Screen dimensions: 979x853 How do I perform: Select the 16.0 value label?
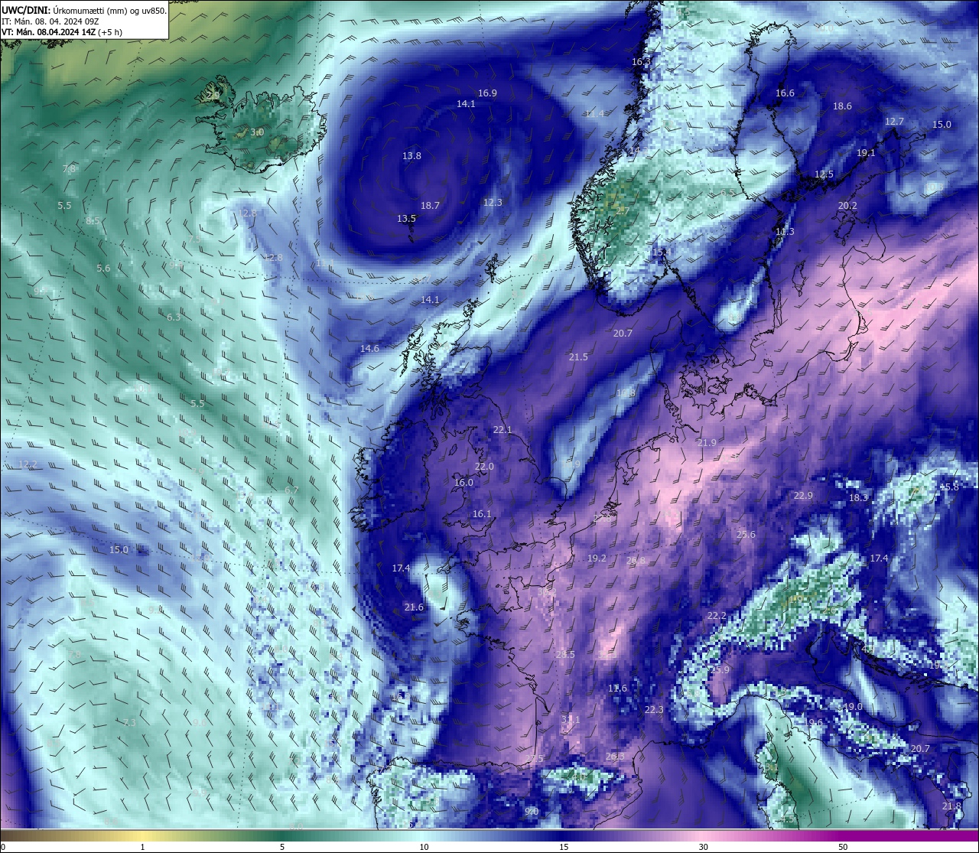pyautogui.click(x=463, y=483)
